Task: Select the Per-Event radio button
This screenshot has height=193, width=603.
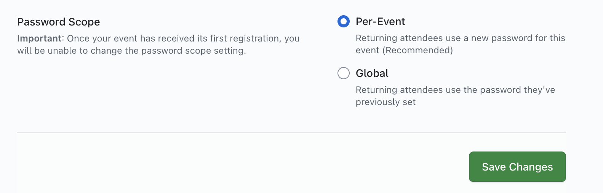Action: 343,22
